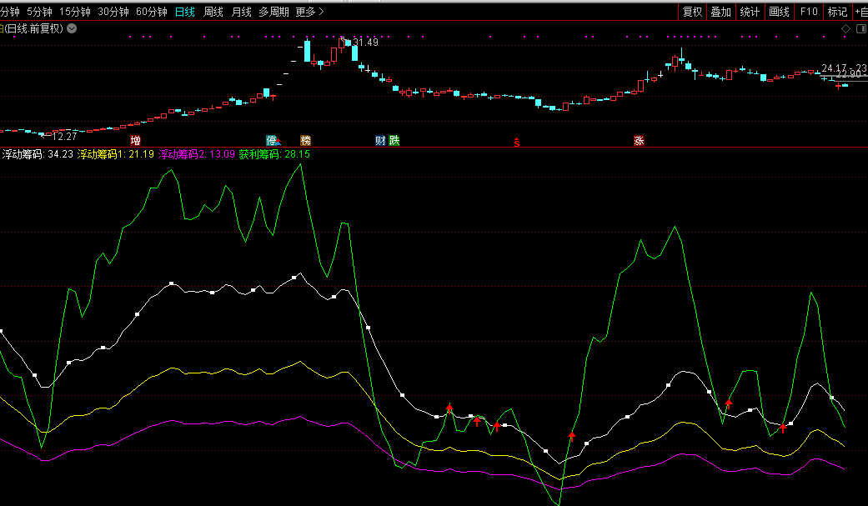Select the 60分钟 period tab
The height and width of the screenshot is (506, 868).
point(152,12)
